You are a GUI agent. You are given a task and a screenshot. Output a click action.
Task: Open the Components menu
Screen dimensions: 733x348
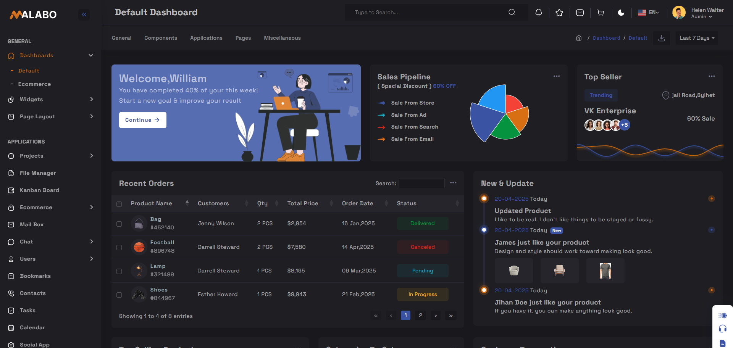(161, 38)
